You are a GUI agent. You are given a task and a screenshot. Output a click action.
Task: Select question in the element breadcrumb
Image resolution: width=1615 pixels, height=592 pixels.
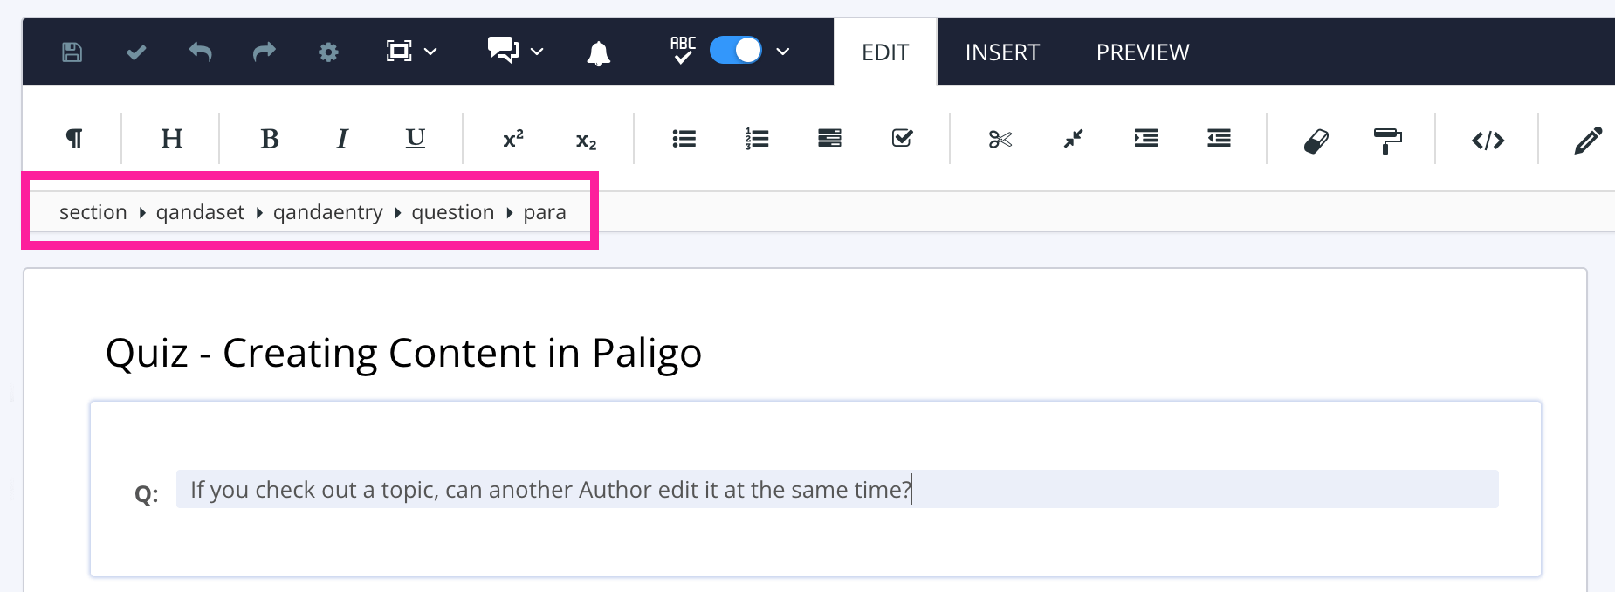(x=453, y=212)
